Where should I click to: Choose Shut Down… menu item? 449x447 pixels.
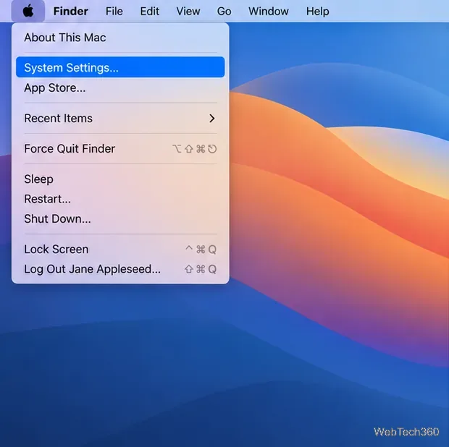click(120, 219)
